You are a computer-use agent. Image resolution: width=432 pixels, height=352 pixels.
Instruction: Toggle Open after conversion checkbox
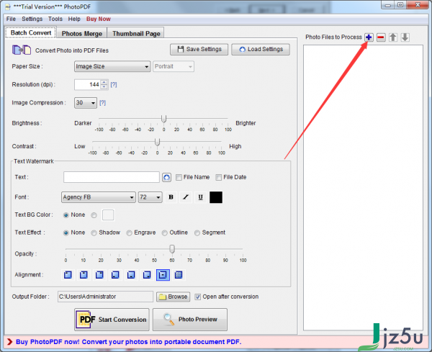[x=197, y=297]
